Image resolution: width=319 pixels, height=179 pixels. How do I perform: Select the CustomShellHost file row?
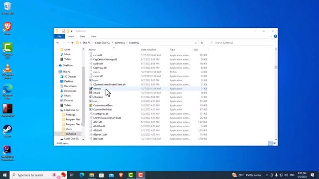[148, 109]
